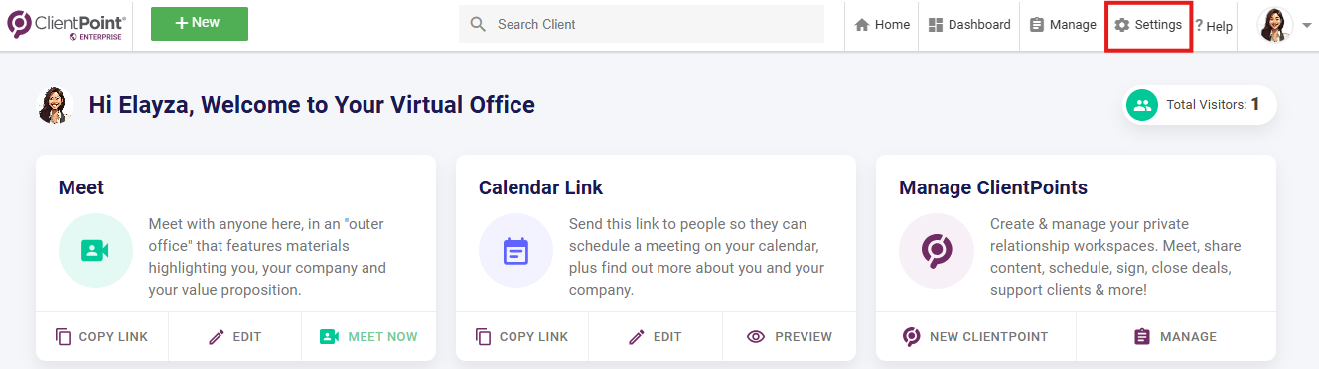Open the Manage menu item
1319x369 pixels.
(x=1062, y=25)
